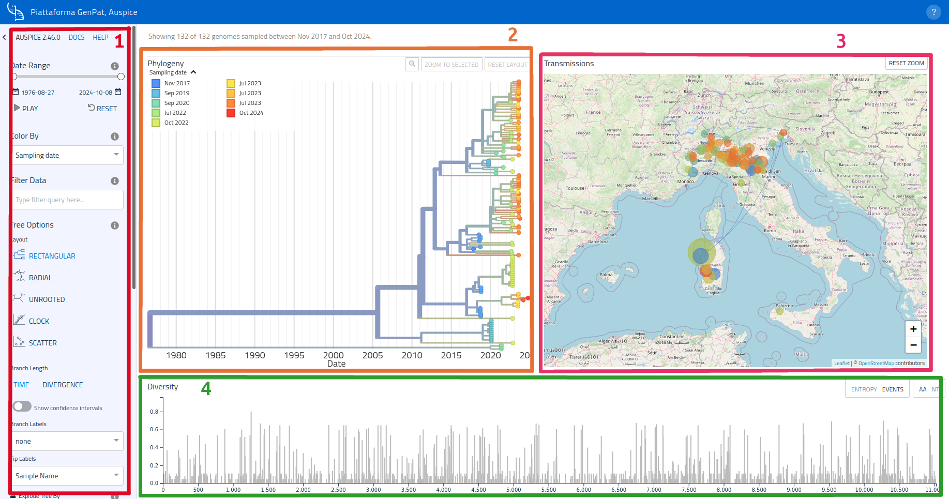Click the phylogeny search magnifier icon

(412, 64)
